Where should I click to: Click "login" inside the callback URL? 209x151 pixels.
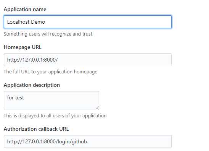tap(63, 142)
